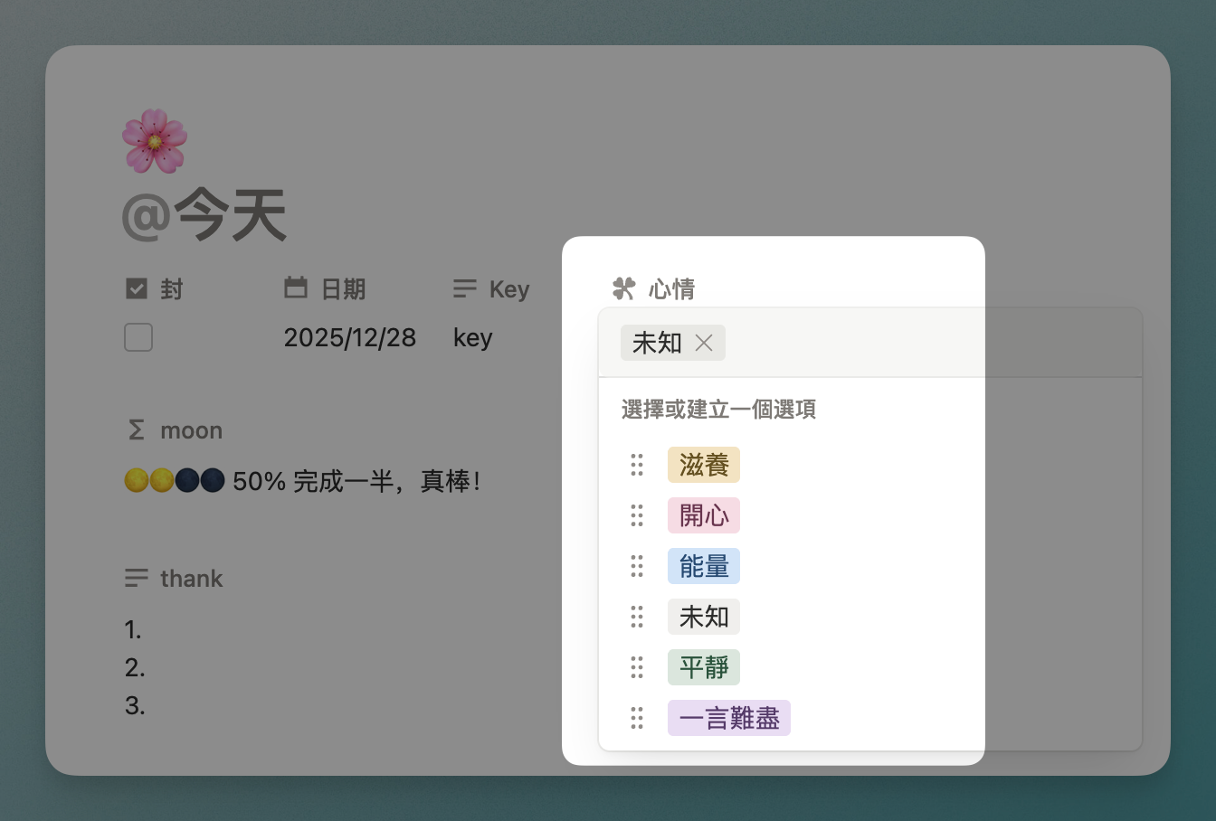Click the clover icon next to 心情

click(624, 288)
